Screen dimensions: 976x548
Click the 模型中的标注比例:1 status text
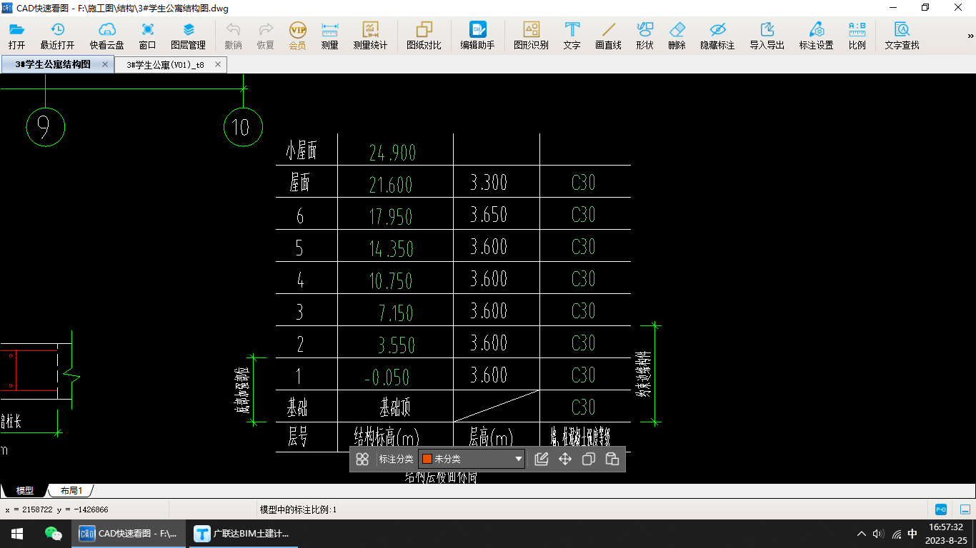point(298,509)
